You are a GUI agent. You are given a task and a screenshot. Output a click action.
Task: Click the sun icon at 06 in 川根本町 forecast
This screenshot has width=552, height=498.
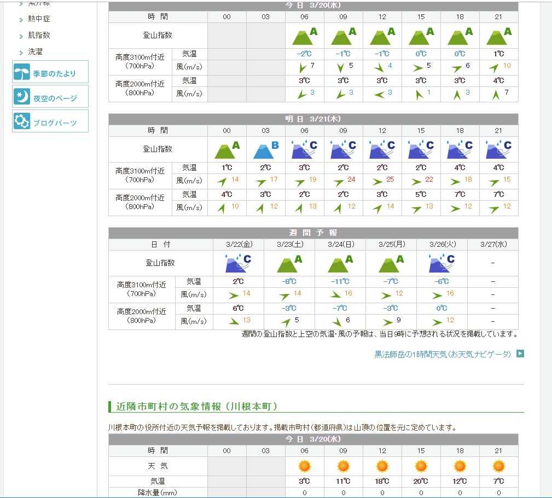304,466
